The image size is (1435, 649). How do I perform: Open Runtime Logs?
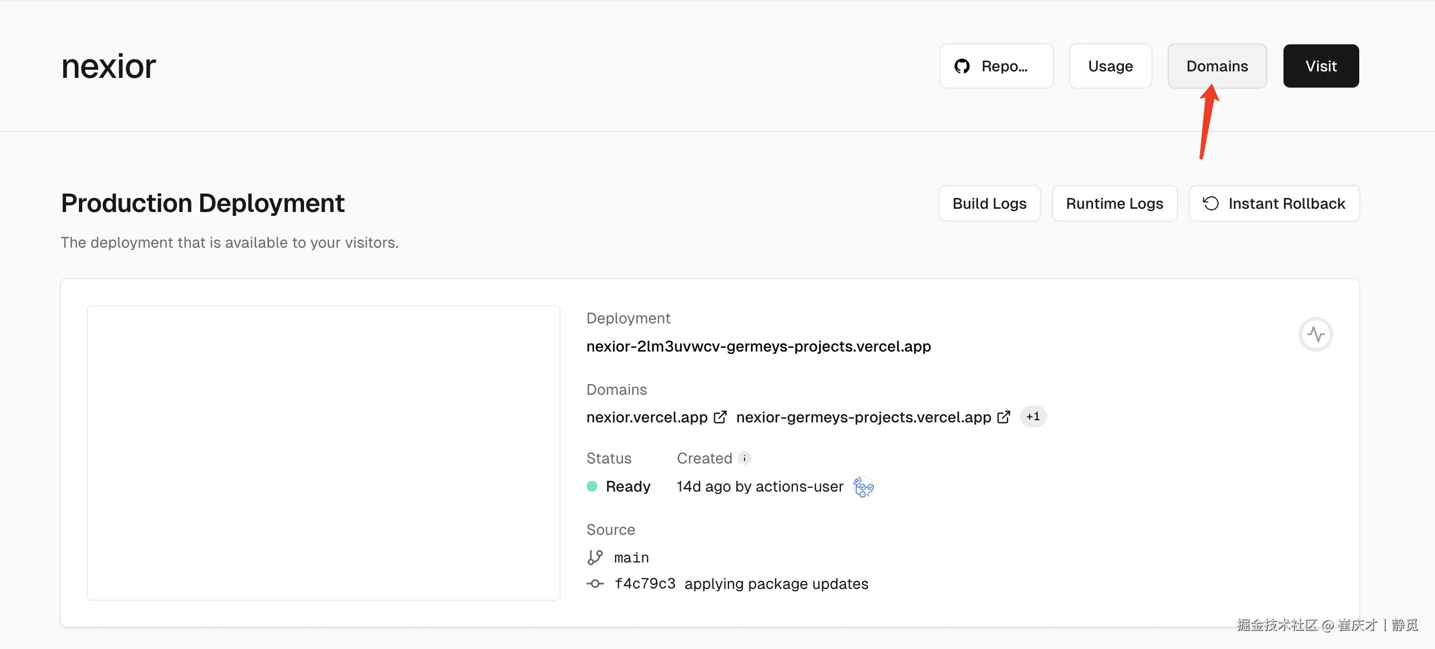click(x=1114, y=203)
